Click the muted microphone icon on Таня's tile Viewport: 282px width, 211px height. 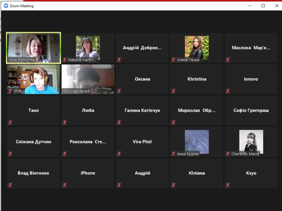(x=10, y=122)
